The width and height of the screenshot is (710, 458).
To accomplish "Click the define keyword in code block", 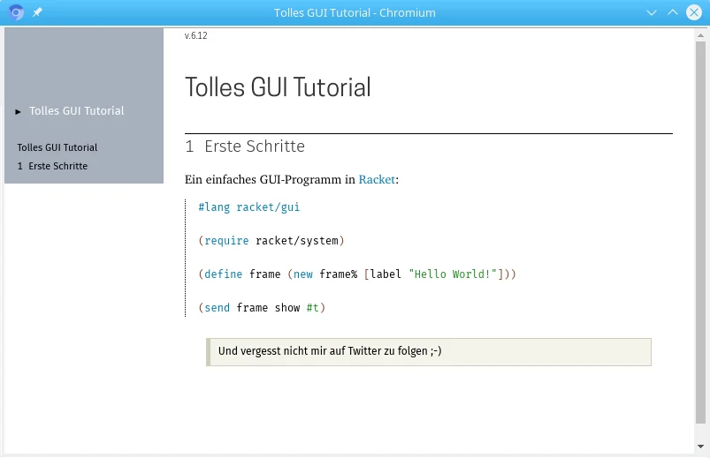I will pyautogui.click(x=223, y=274).
